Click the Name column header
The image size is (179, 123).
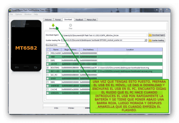(56, 50)
